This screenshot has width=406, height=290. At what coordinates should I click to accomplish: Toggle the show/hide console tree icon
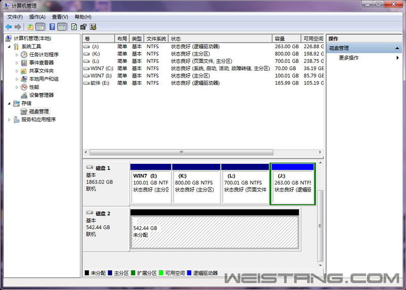40,27
